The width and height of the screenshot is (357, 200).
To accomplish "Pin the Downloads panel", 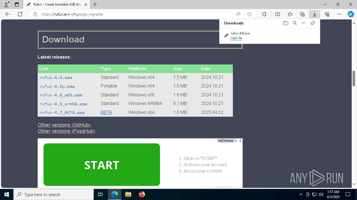I will click(313, 23).
